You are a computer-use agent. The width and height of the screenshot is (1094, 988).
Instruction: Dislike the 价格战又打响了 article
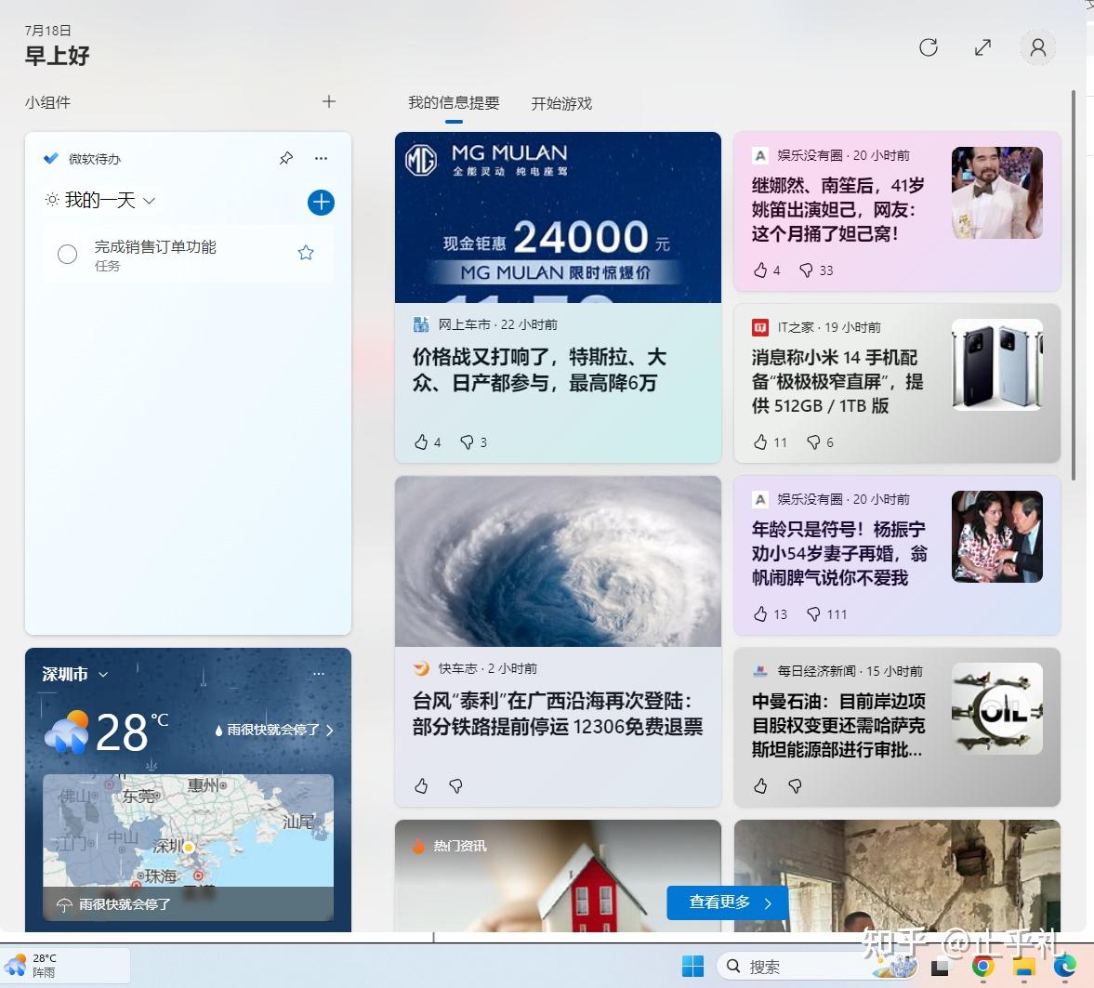click(467, 441)
